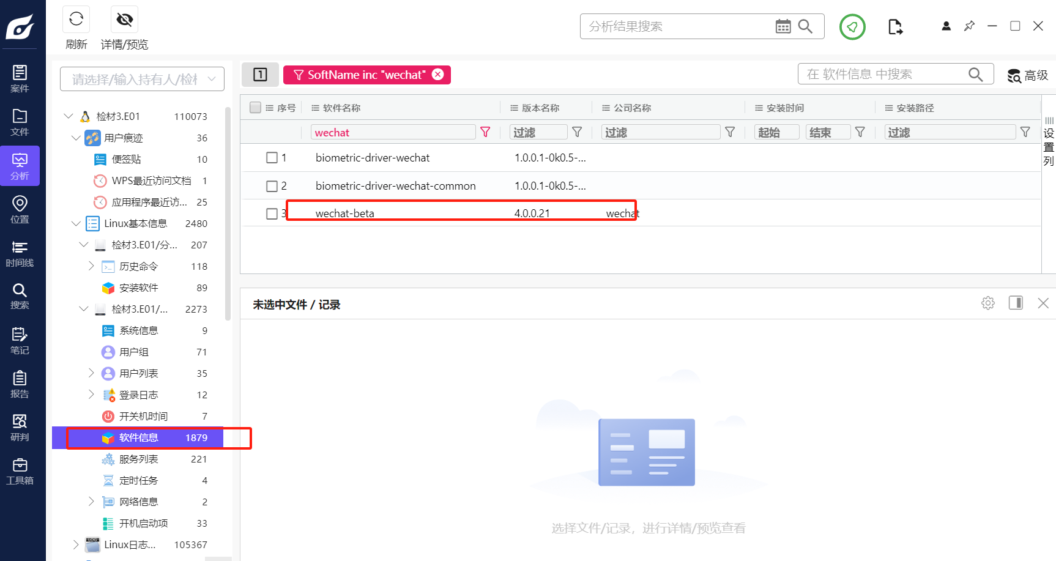
Task: Check the row 3 wechat-beta checkbox
Action: click(272, 214)
